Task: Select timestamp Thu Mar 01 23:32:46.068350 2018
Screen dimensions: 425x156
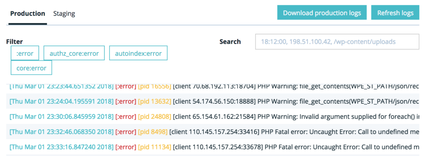Action: pyautogui.click(x=61, y=132)
